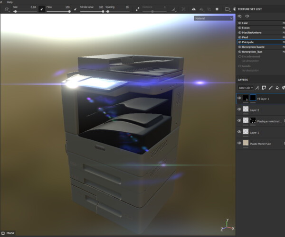Show the Gonds texture set

click(x=240, y=66)
